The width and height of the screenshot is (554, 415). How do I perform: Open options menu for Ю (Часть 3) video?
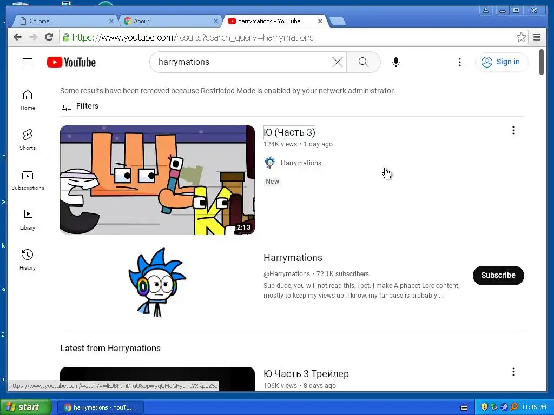tap(513, 131)
